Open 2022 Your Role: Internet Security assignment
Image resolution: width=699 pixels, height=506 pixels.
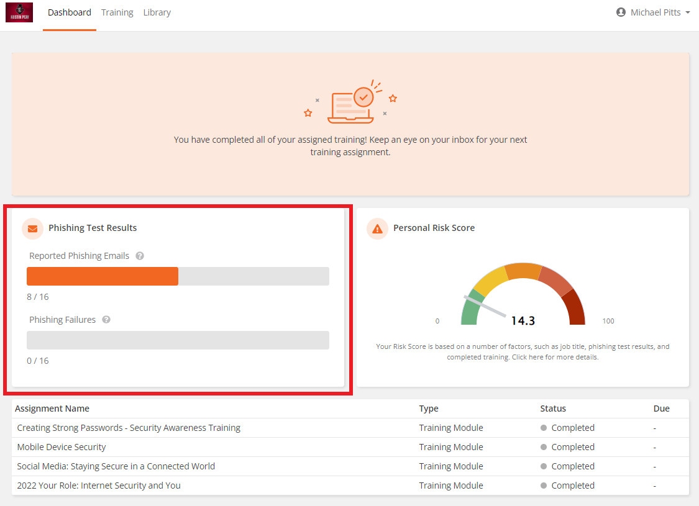[99, 486]
